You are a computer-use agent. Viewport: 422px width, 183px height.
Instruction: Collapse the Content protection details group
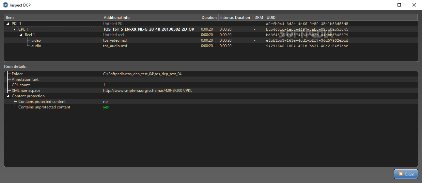pyautogui.click(x=8, y=96)
